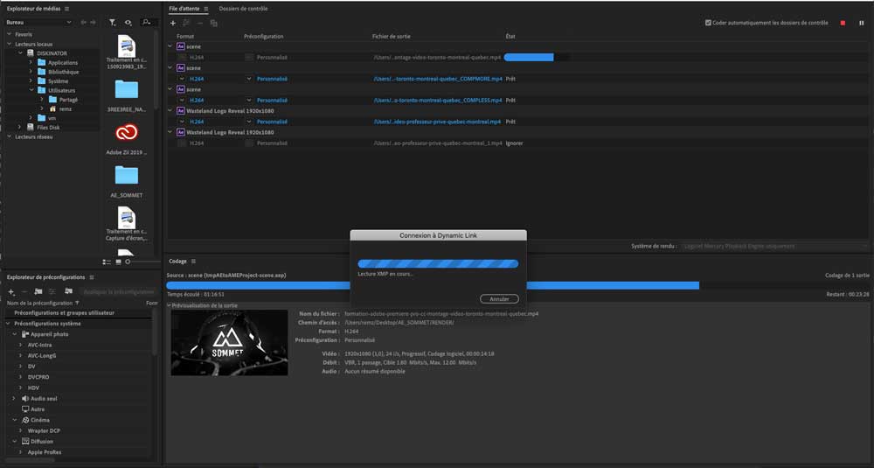The image size is (874, 468).
Task: Click the SOMMET output preview thumbnail
Action: tap(230, 343)
